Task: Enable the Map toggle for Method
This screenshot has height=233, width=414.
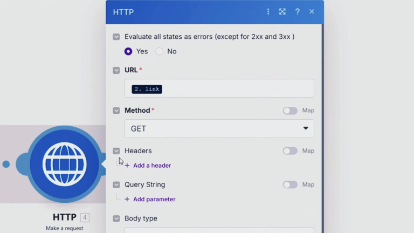Action: click(290, 111)
